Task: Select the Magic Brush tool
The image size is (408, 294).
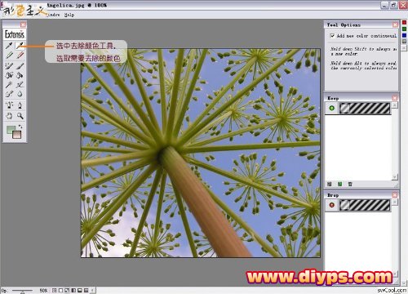Action: tap(9, 65)
